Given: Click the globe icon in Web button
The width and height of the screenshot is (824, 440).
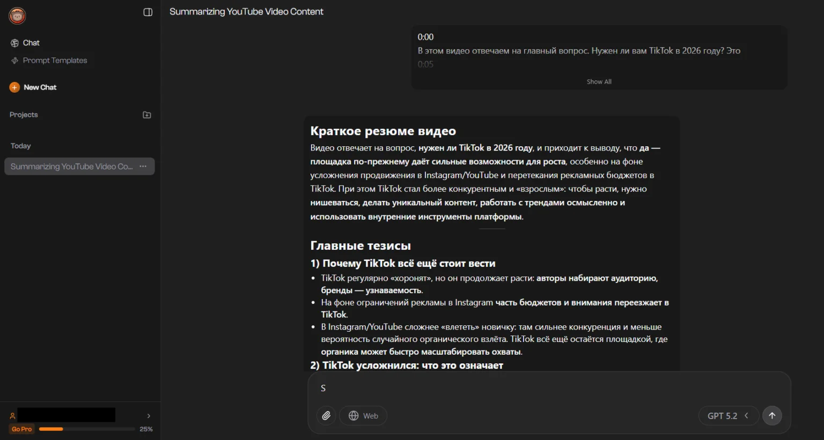Looking at the screenshot, I should 354,415.
